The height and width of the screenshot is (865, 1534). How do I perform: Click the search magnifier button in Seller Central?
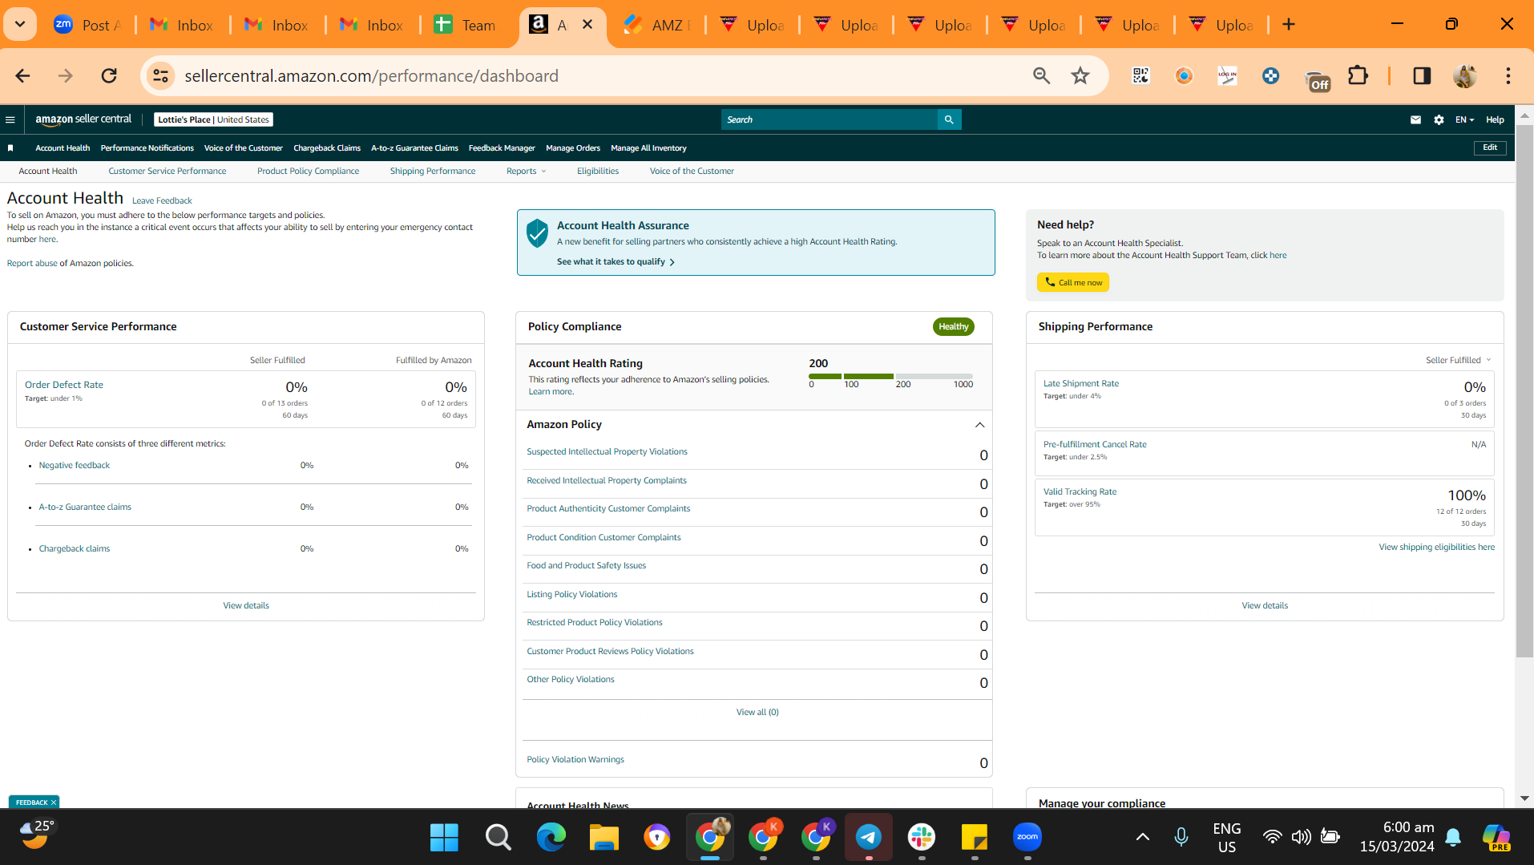pos(949,119)
